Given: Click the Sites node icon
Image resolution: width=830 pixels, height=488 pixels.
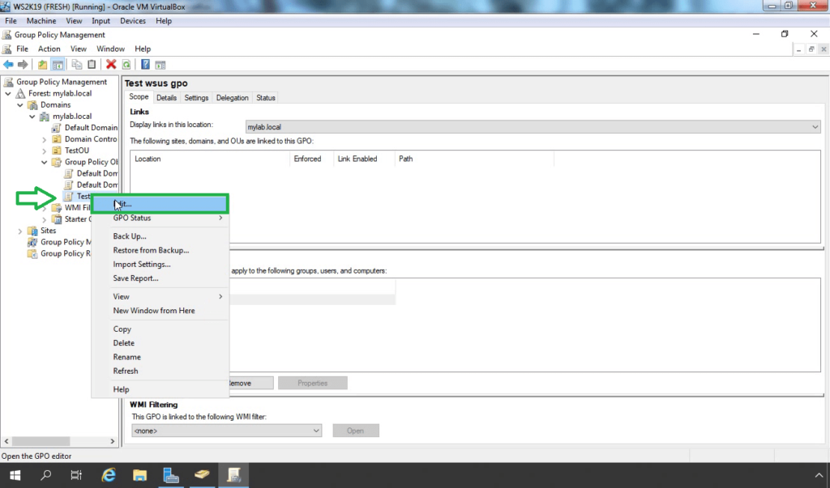Looking at the screenshot, I should (x=32, y=231).
